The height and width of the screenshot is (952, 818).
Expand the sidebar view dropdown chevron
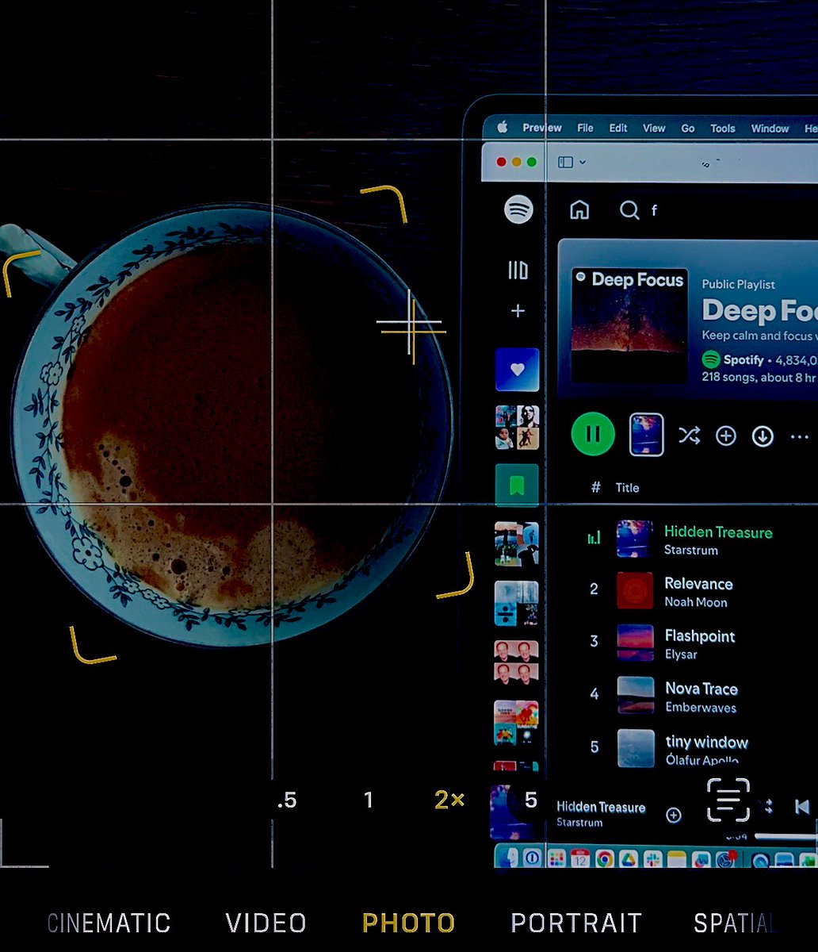583,163
